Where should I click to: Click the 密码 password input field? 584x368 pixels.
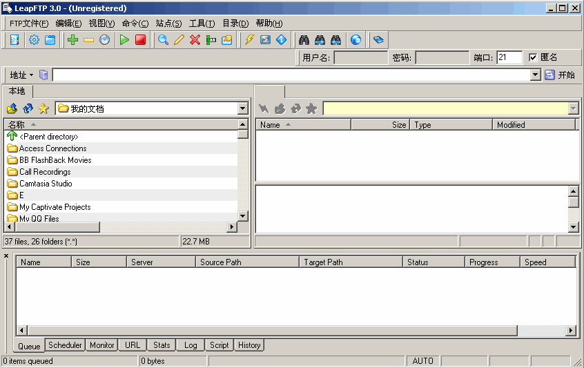[x=442, y=57]
